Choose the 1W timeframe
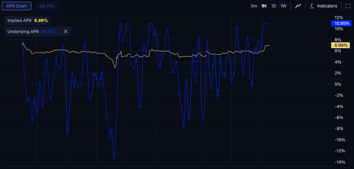The height and width of the screenshot is (169, 354). point(283,6)
